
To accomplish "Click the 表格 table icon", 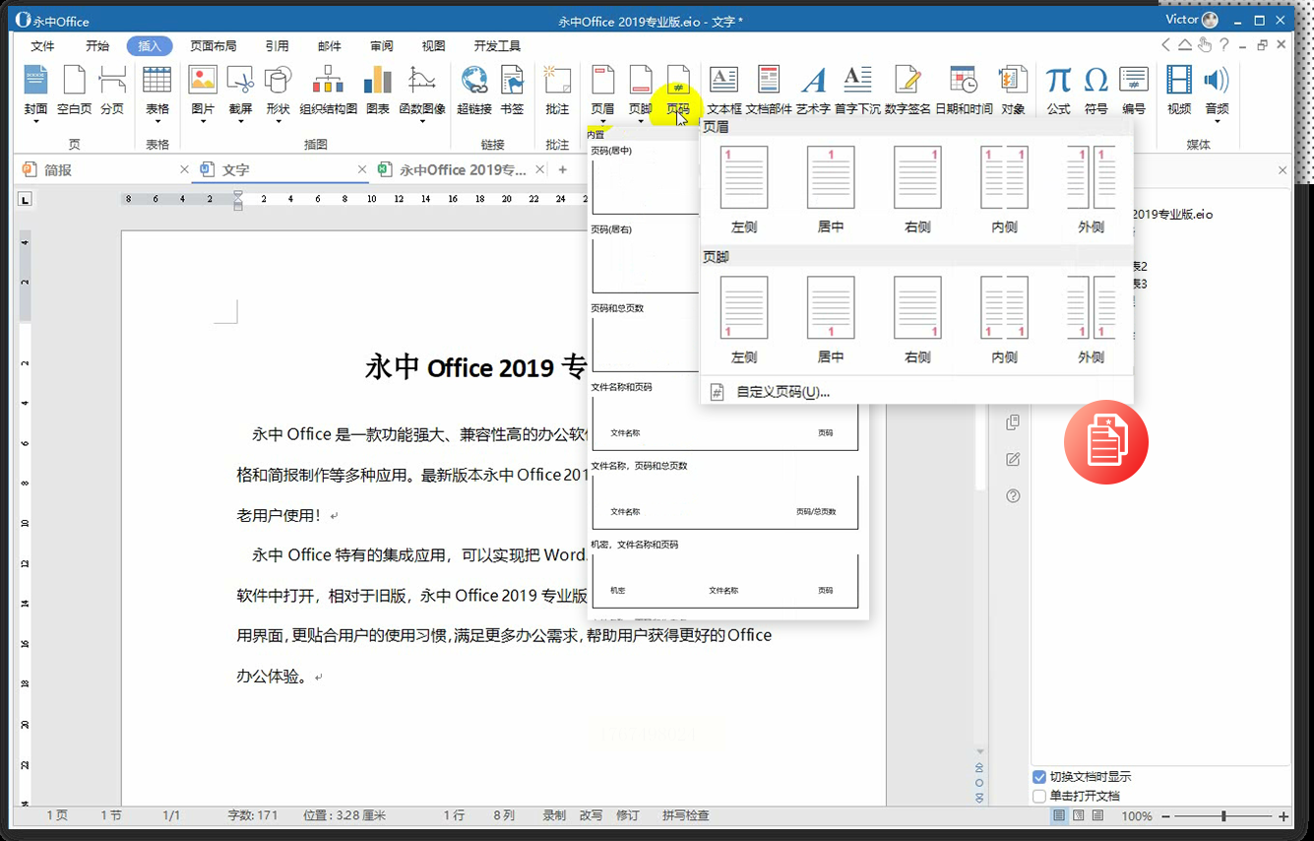I will coord(157,82).
